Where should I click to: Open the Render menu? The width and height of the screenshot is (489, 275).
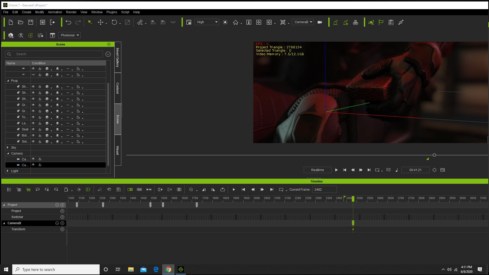(x=71, y=12)
